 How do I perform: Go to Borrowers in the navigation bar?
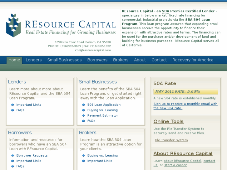[97, 60]
